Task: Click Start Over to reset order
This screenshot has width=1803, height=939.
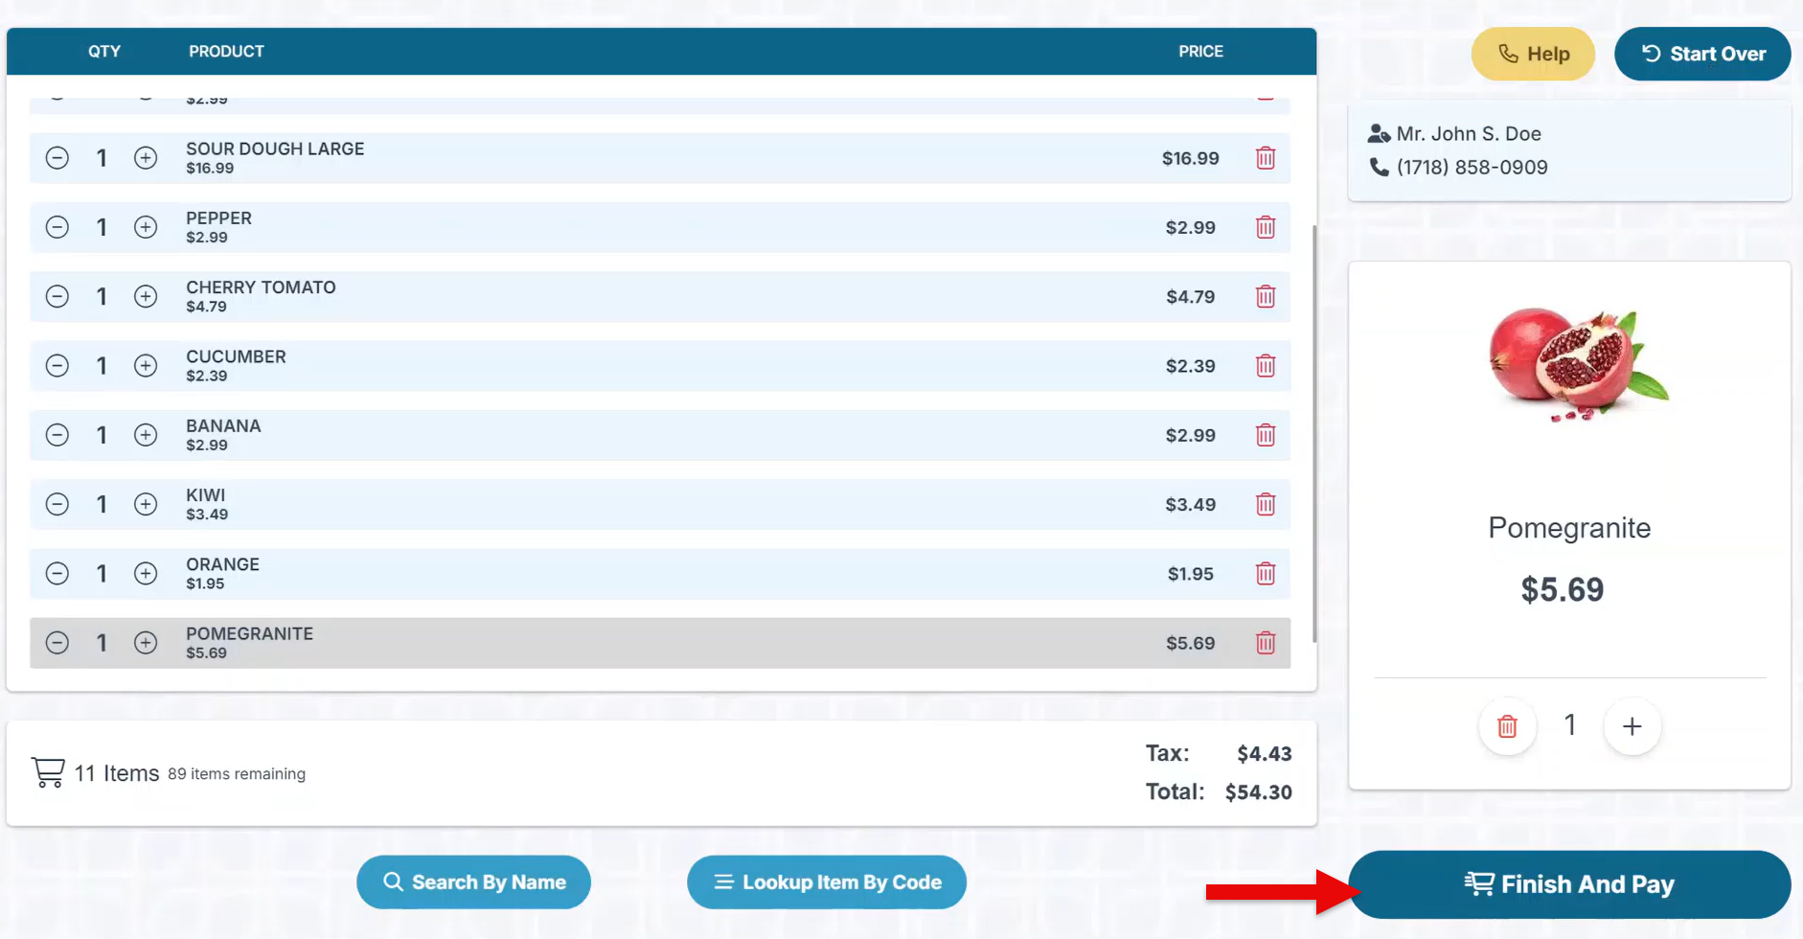Action: click(x=1702, y=54)
